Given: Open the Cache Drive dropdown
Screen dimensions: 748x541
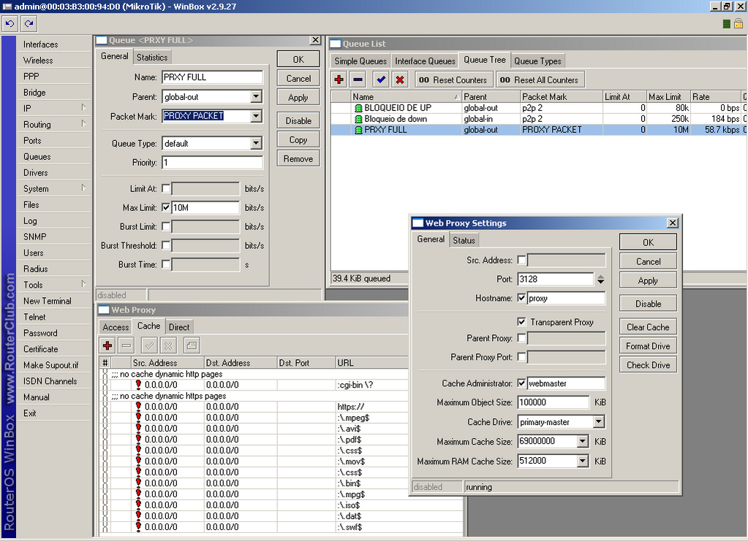Looking at the screenshot, I should (x=599, y=422).
